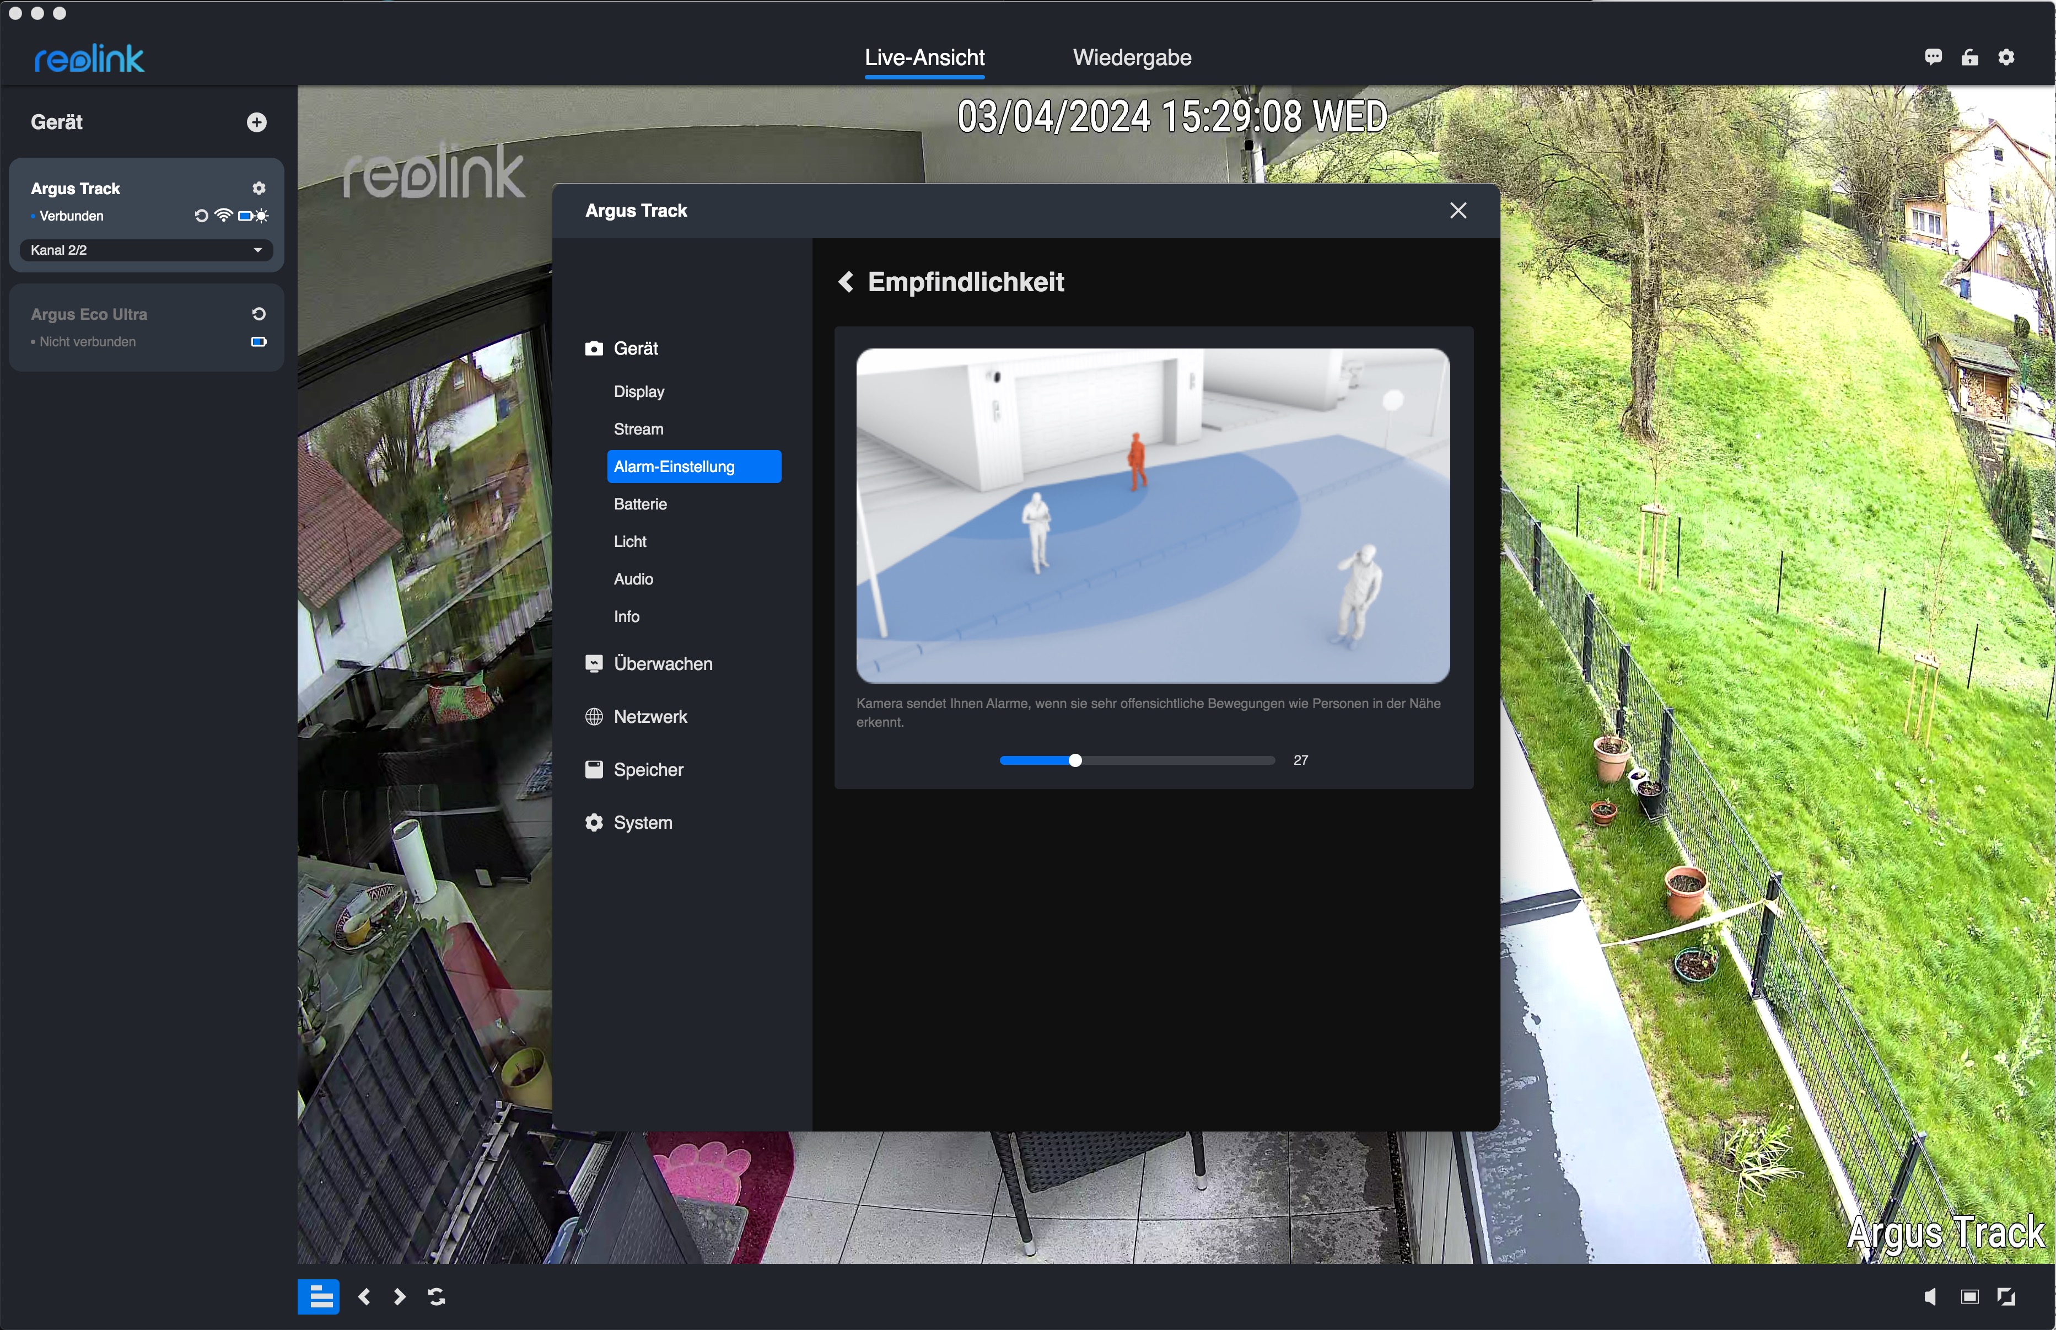This screenshot has height=1330, width=2056.
Task: Add a new device with plus icon
Action: coord(256,122)
